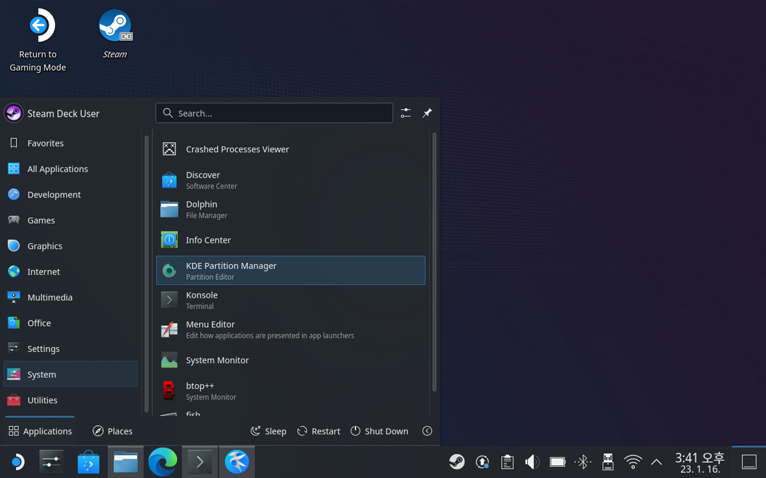Click the Shut Down button
This screenshot has height=478, width=766.
(379, 431)
